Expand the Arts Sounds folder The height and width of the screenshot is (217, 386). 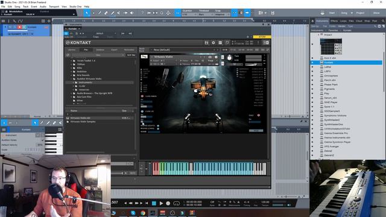[x=72, y=75]
